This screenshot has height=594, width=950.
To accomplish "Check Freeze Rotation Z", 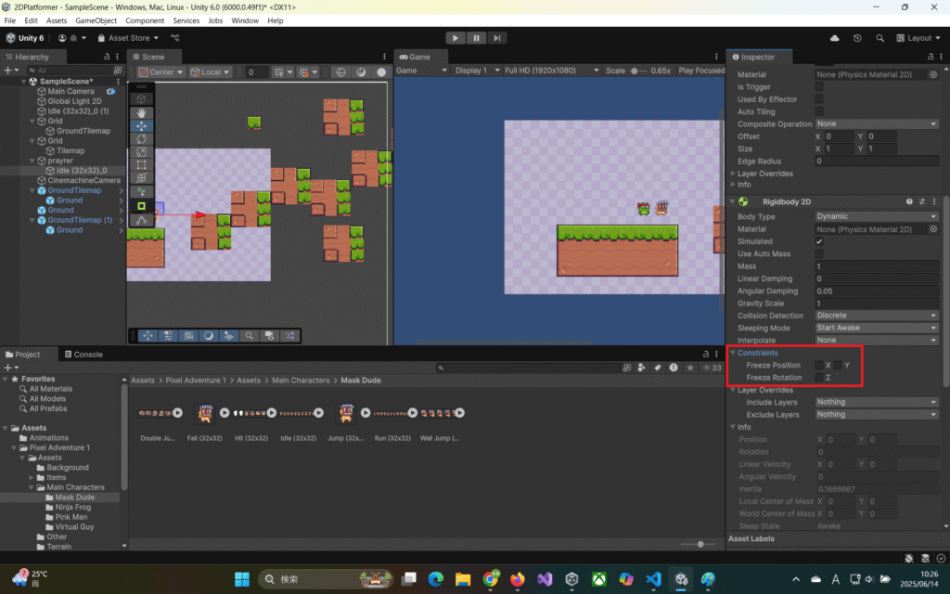I will (819, 378).
